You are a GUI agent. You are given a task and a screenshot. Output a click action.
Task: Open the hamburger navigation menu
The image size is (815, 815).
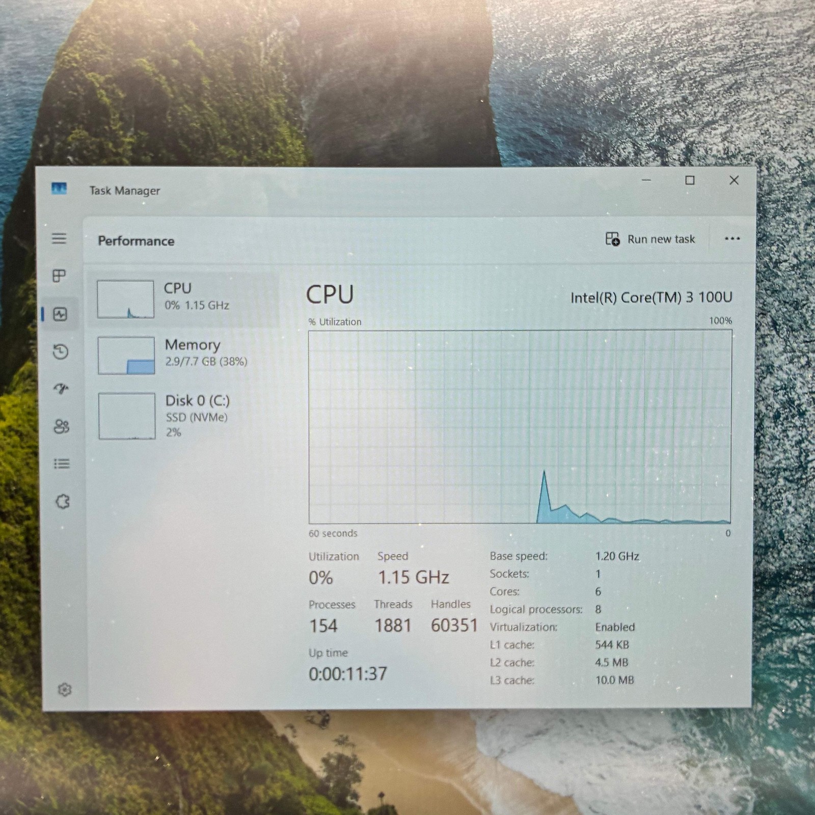pos(59,238)
